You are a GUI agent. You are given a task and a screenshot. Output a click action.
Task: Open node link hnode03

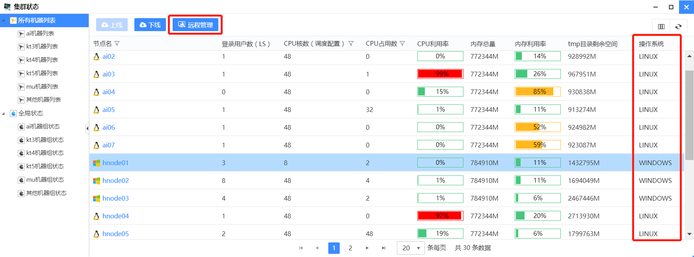pyautogui.click(x=115, y=198)
